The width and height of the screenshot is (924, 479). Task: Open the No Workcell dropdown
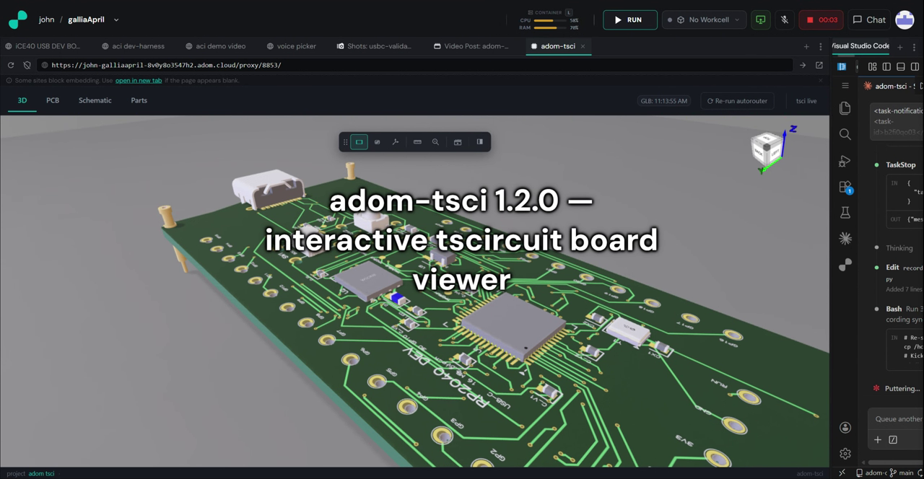coord(703,19)
